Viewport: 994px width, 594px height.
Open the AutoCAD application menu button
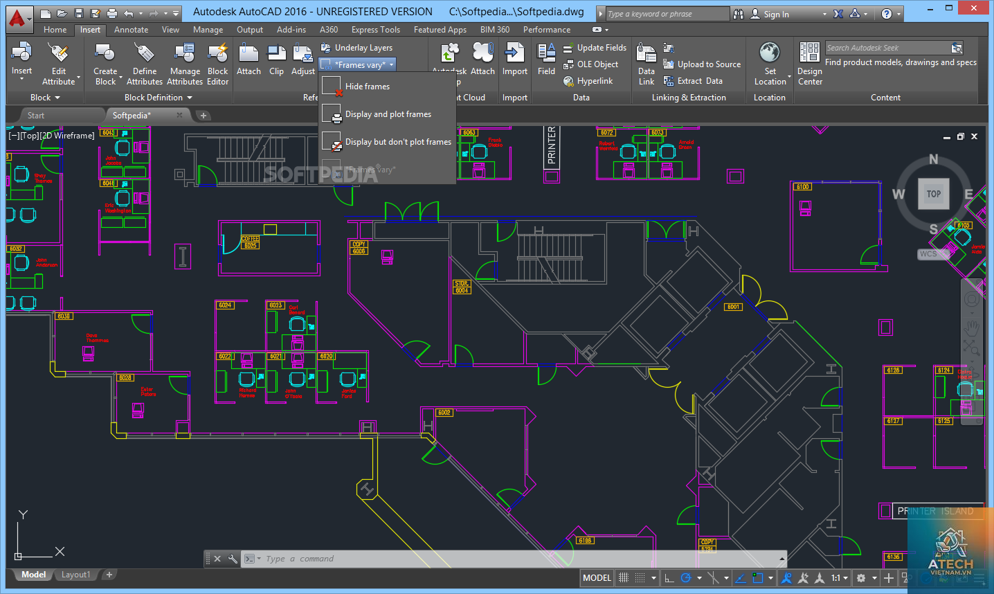pos(20,19)
